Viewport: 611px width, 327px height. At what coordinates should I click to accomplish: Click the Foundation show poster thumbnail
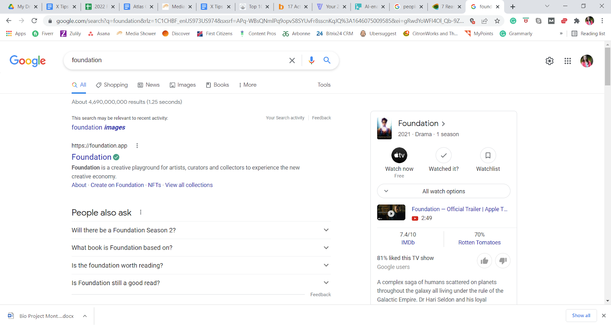(385, 128)
